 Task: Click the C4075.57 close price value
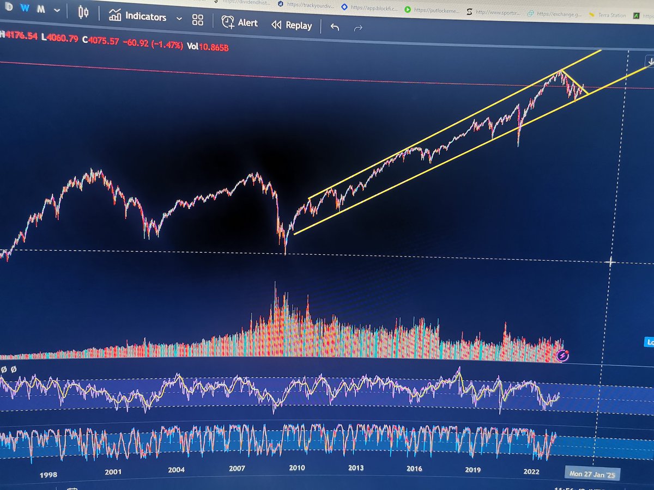[x=101, y=41]
